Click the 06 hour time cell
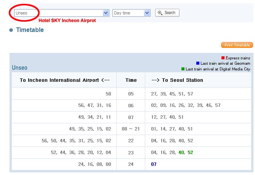255x175 pixels. 131,105
